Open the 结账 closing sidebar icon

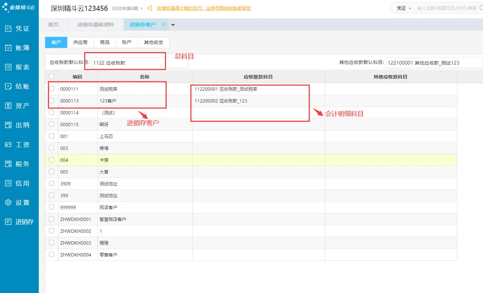pyautogui.click(x=8, y=86)
